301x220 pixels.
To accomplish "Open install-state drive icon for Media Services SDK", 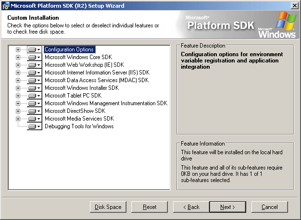I will 34,119.
